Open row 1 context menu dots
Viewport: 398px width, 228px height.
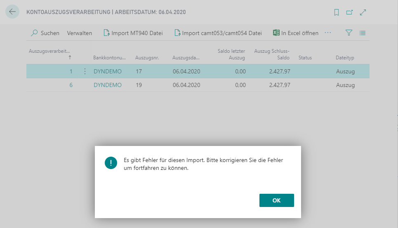coord(85,71)
